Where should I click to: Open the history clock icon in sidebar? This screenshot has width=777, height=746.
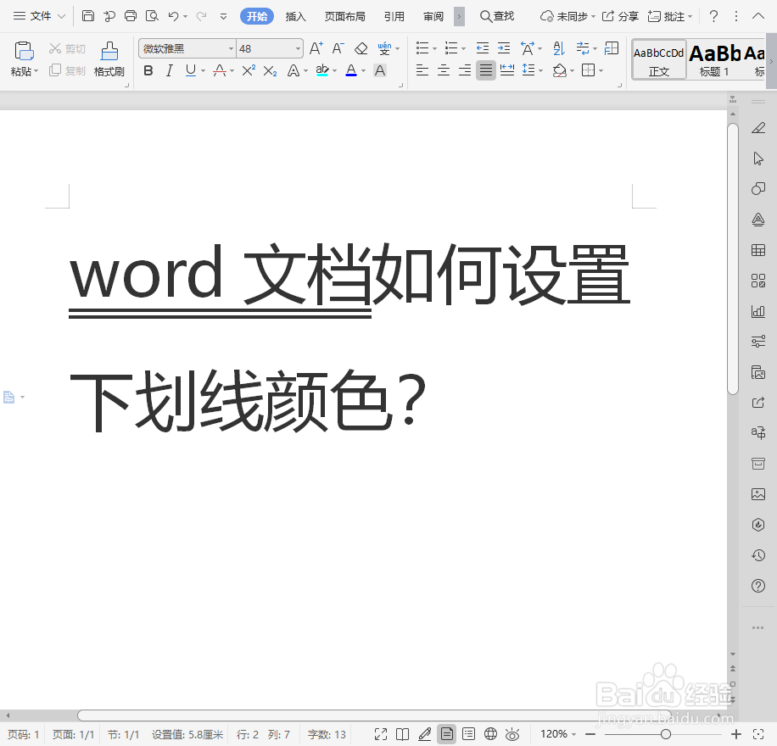pyautogui.click(x=758, y=555)
